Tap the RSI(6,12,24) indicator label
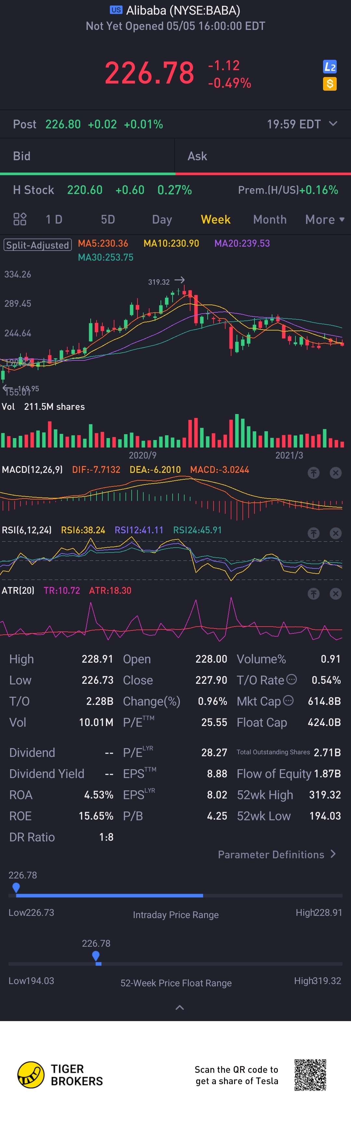Viewport: 351px width, 1129px height. coord(27,530)
